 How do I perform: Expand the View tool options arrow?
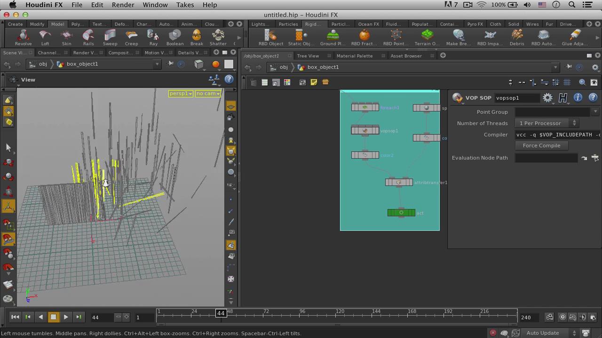pos(18,85)
